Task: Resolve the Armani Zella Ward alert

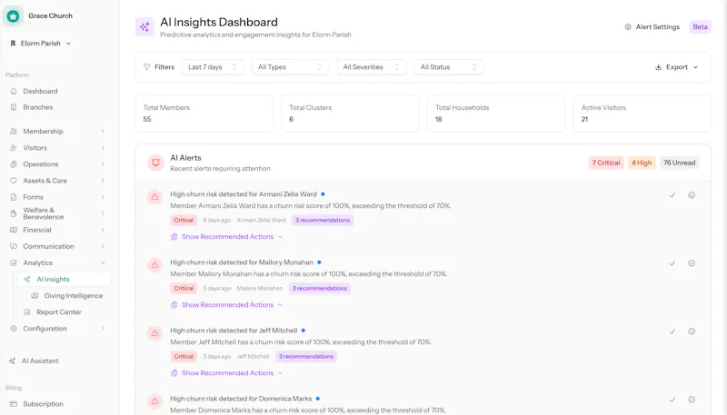Action: click(x=692, y=195)
